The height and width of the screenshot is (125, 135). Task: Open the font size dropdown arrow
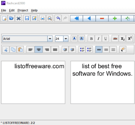point(66,39)
